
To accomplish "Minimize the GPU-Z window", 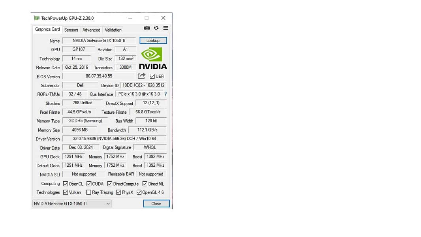I will 130,18.
